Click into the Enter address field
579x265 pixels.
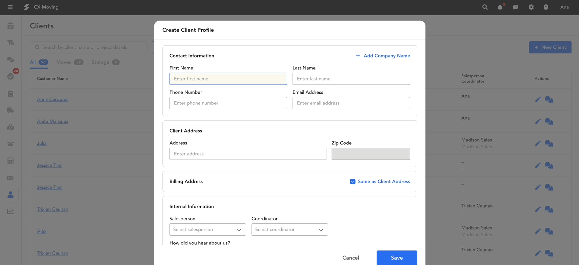(x=247, y=154)
